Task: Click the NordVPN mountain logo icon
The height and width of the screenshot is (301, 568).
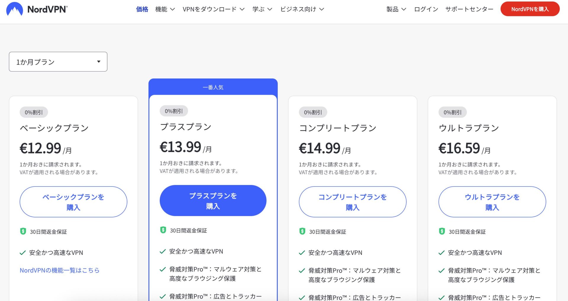Action: tap(14, 9)
